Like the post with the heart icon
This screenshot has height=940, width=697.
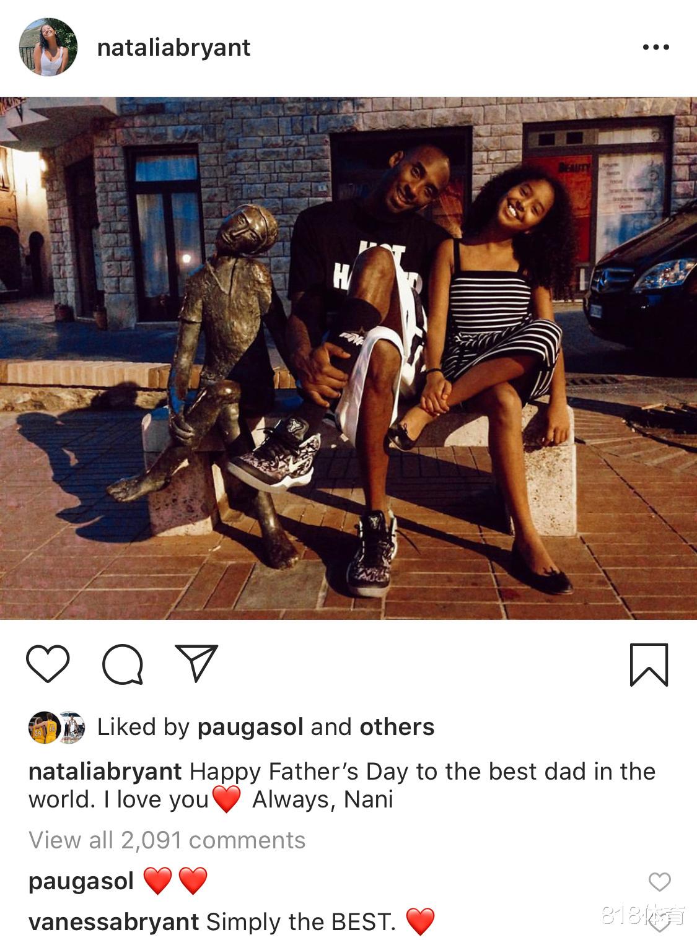(x=48, y=664)
